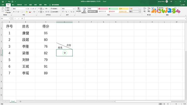Click the Merge & Center (合并后居中) button
This screenshot has height=105, width=187.
pyautogui.click(x=54, y=12)
